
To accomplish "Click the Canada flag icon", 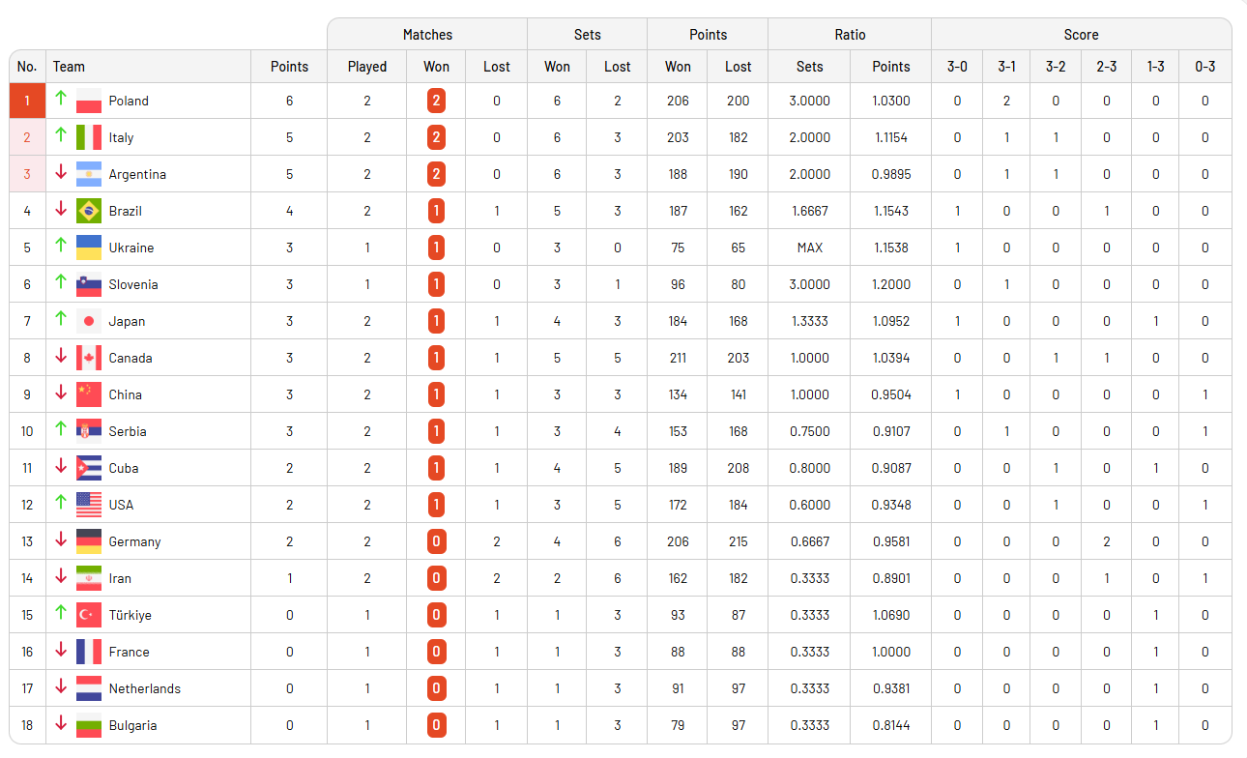I will coord(89,358).
